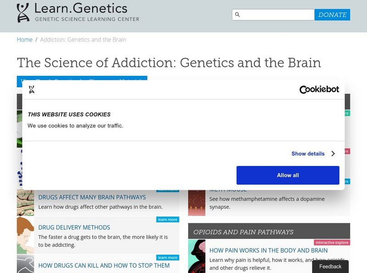
Task: Click the Genetic Science Learning Center title text
Action: coord(87,19)
